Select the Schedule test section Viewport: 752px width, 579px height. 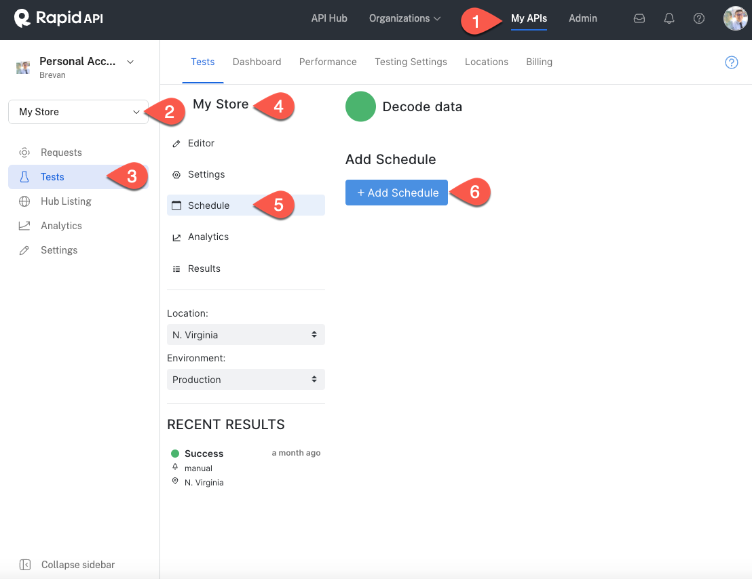coord(246,205)
